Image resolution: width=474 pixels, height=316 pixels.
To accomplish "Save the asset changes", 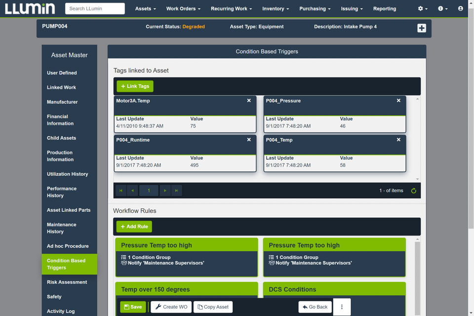I will click(x=133, y=307).
